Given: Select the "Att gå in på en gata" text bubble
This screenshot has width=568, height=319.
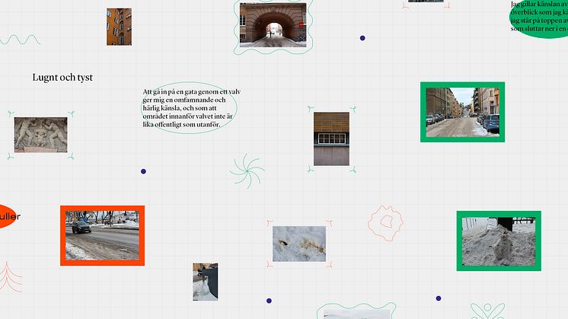Looking at the screenshot, I should tap(192, 107).
